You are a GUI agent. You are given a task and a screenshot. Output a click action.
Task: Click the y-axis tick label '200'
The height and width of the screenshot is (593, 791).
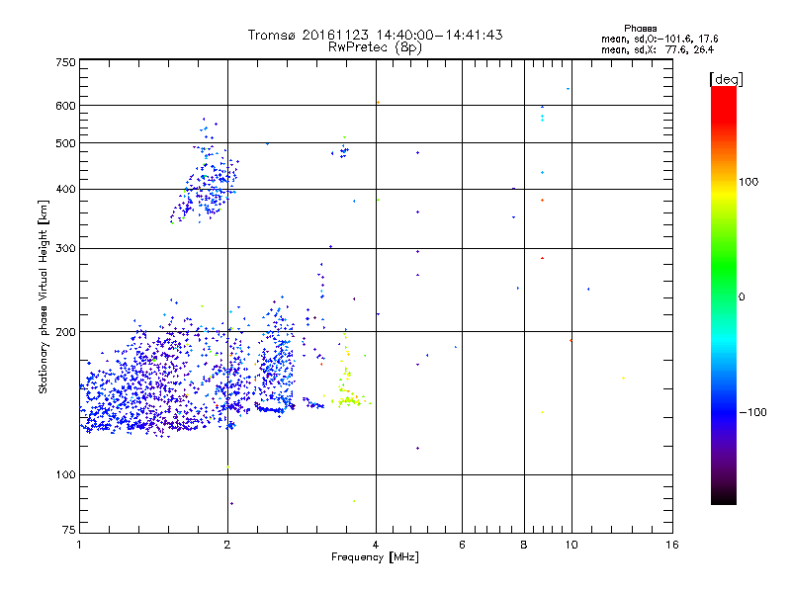pos(65,332)
